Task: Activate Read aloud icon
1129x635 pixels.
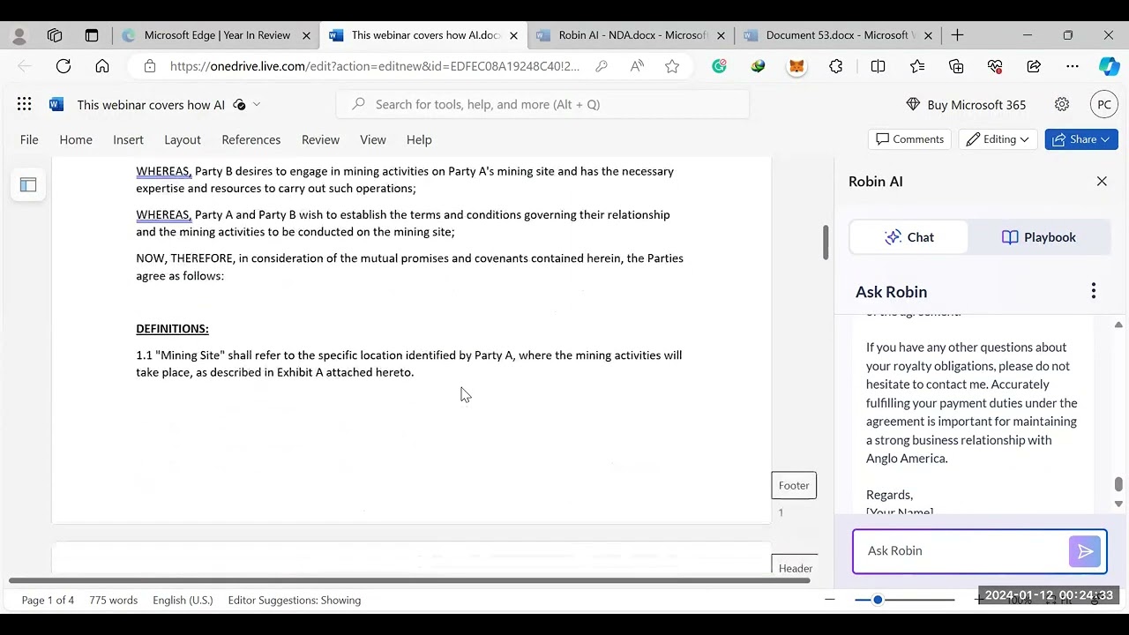Action: (x=637, y=66)
